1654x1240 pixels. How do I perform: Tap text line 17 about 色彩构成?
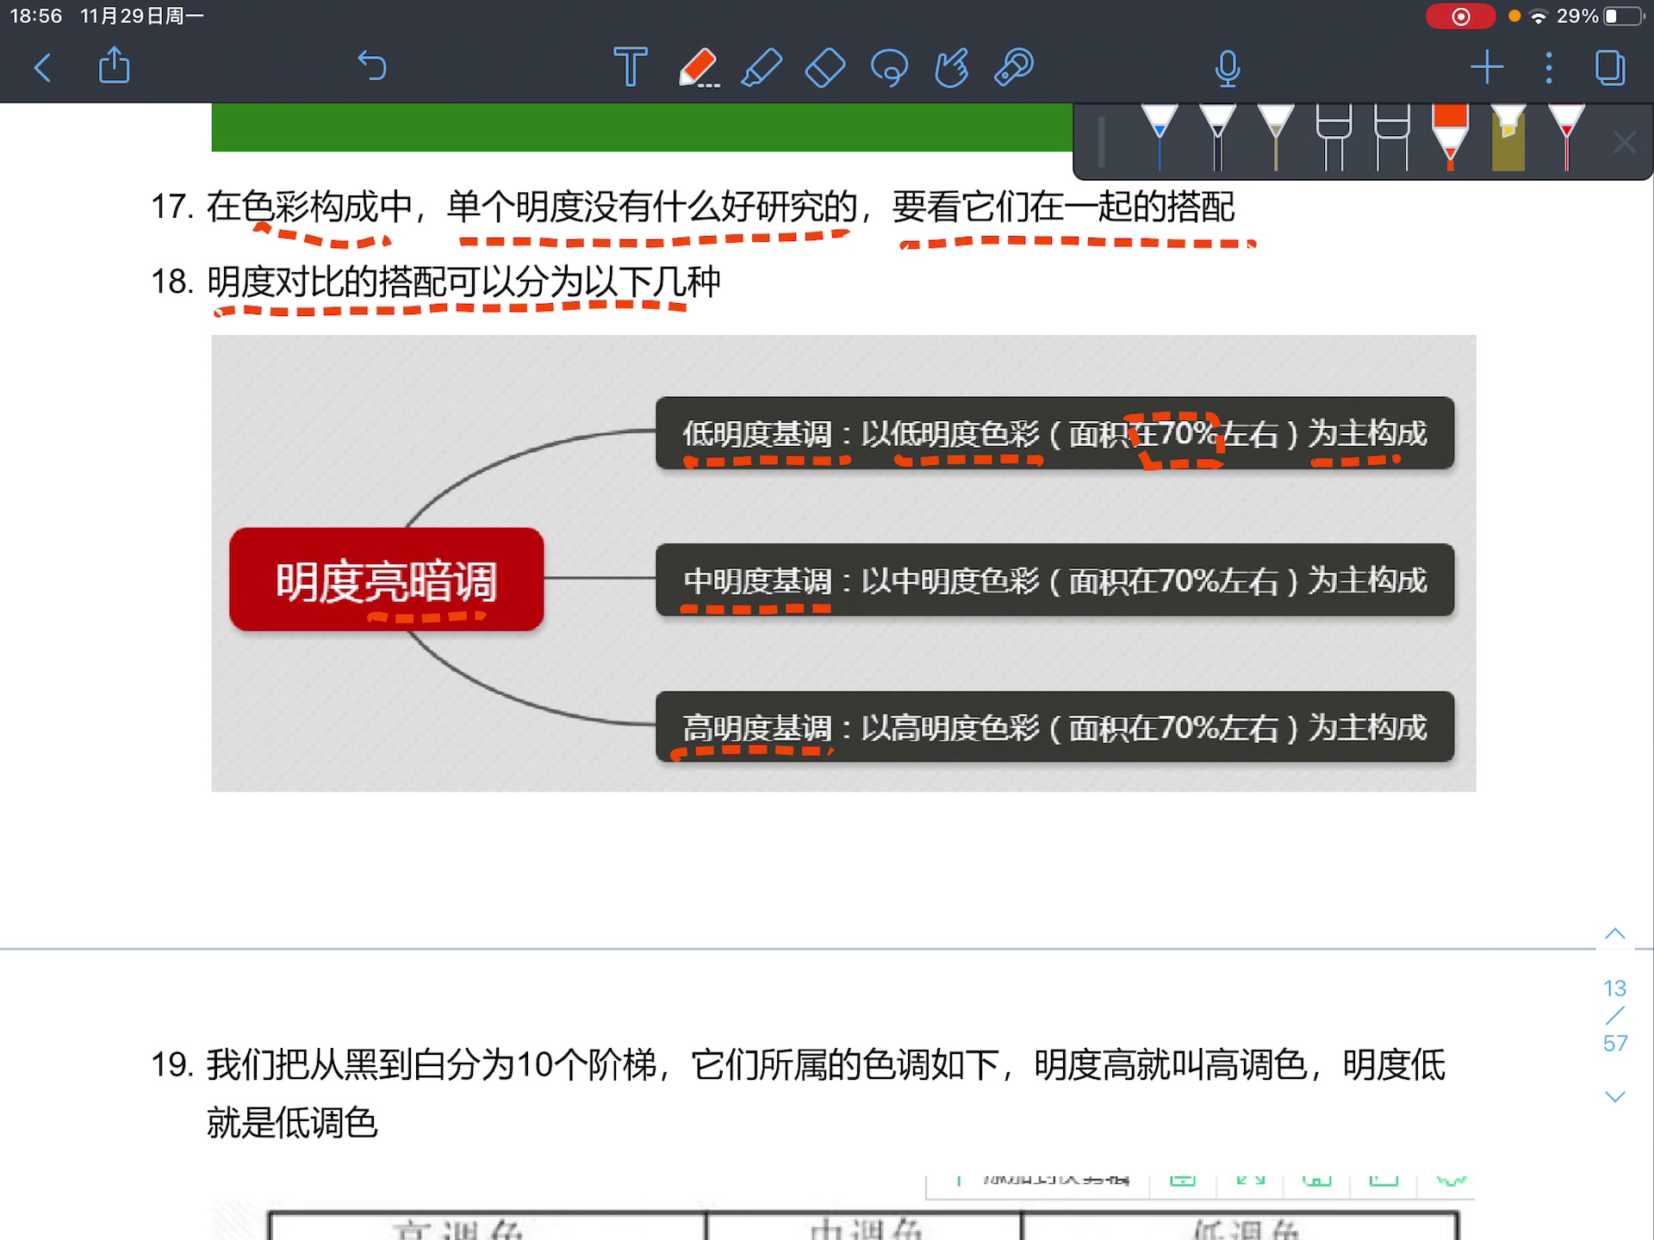tap(693, 207)
